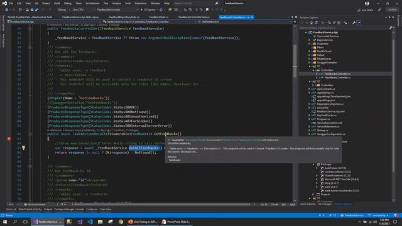402x226 pixels.
Task: Click the Navigate Backward toolbar icon
Action: point(7,10)
